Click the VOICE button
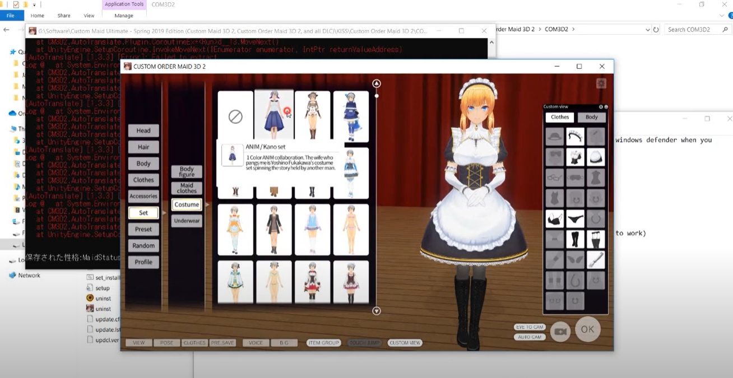Screen dimensions: 733x378 coord(256,343)
